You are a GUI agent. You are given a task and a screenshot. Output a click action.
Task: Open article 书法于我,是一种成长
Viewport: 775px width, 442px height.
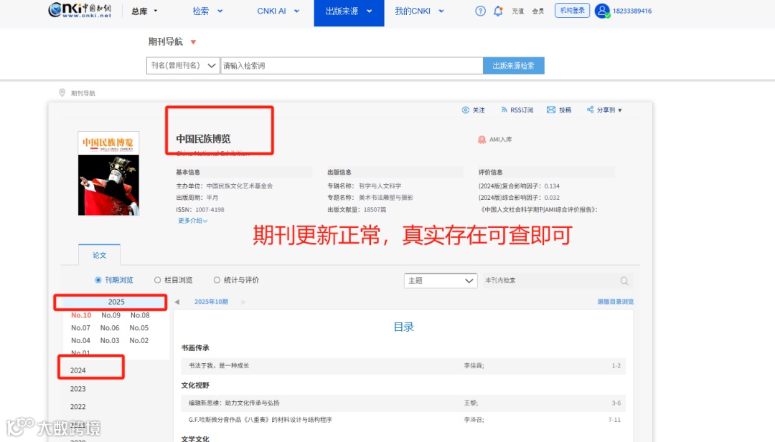coord(219,365)
